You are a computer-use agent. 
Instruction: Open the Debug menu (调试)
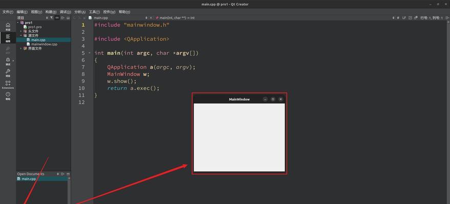tap(66, 12)
